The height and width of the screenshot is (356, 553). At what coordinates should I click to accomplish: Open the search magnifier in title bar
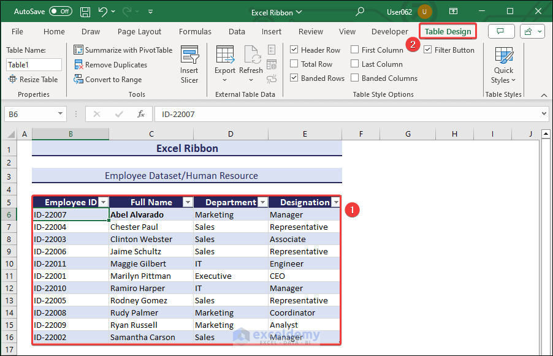pyautogui.click(x=360, y=12)
